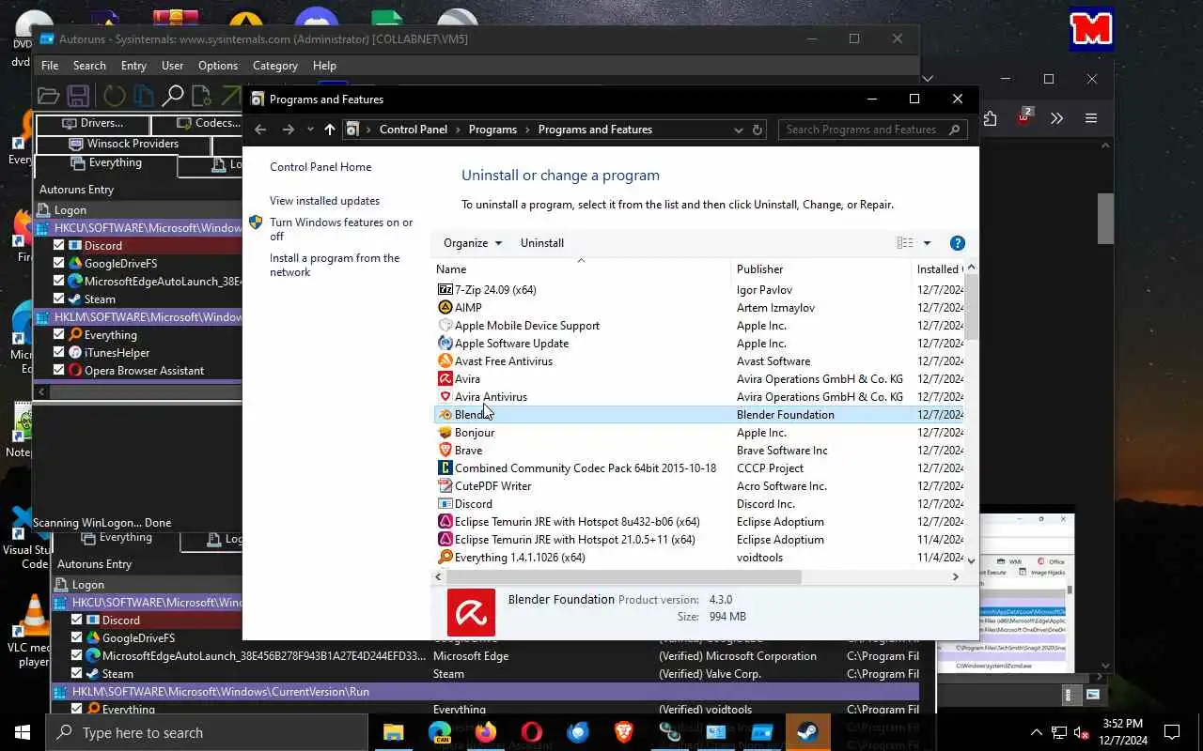Show hidden system tray icons
This screenshot has width=1203, height=751.
(1037, 733)
